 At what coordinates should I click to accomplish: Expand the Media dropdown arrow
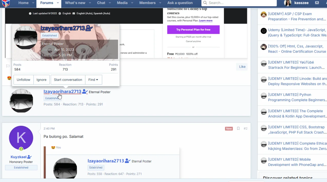point(132,3)
